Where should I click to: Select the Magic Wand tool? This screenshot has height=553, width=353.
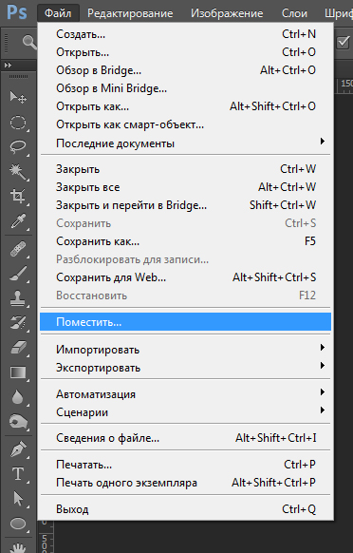[18, 172]
